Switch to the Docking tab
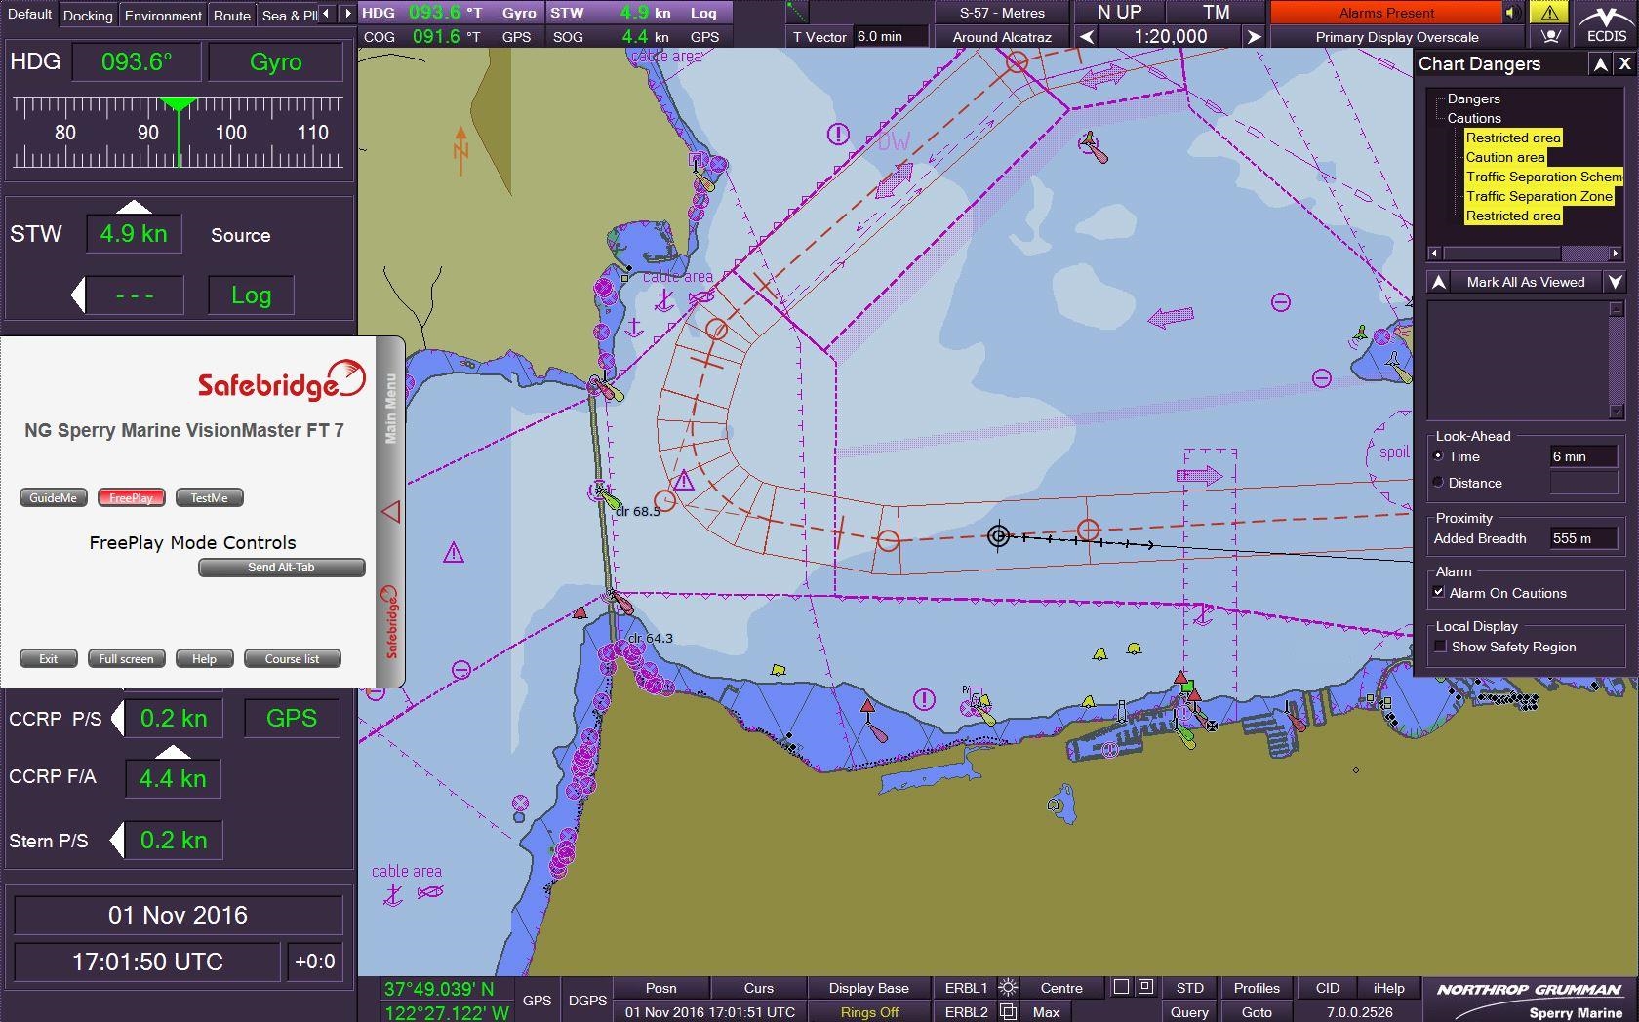This screenshot has height=1022, width=1639. [x=88, y=15]
